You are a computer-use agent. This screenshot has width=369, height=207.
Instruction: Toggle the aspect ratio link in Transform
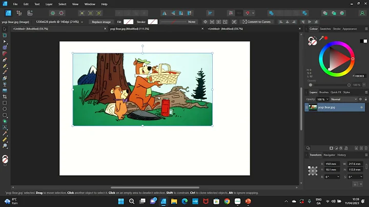coord(366,167)
